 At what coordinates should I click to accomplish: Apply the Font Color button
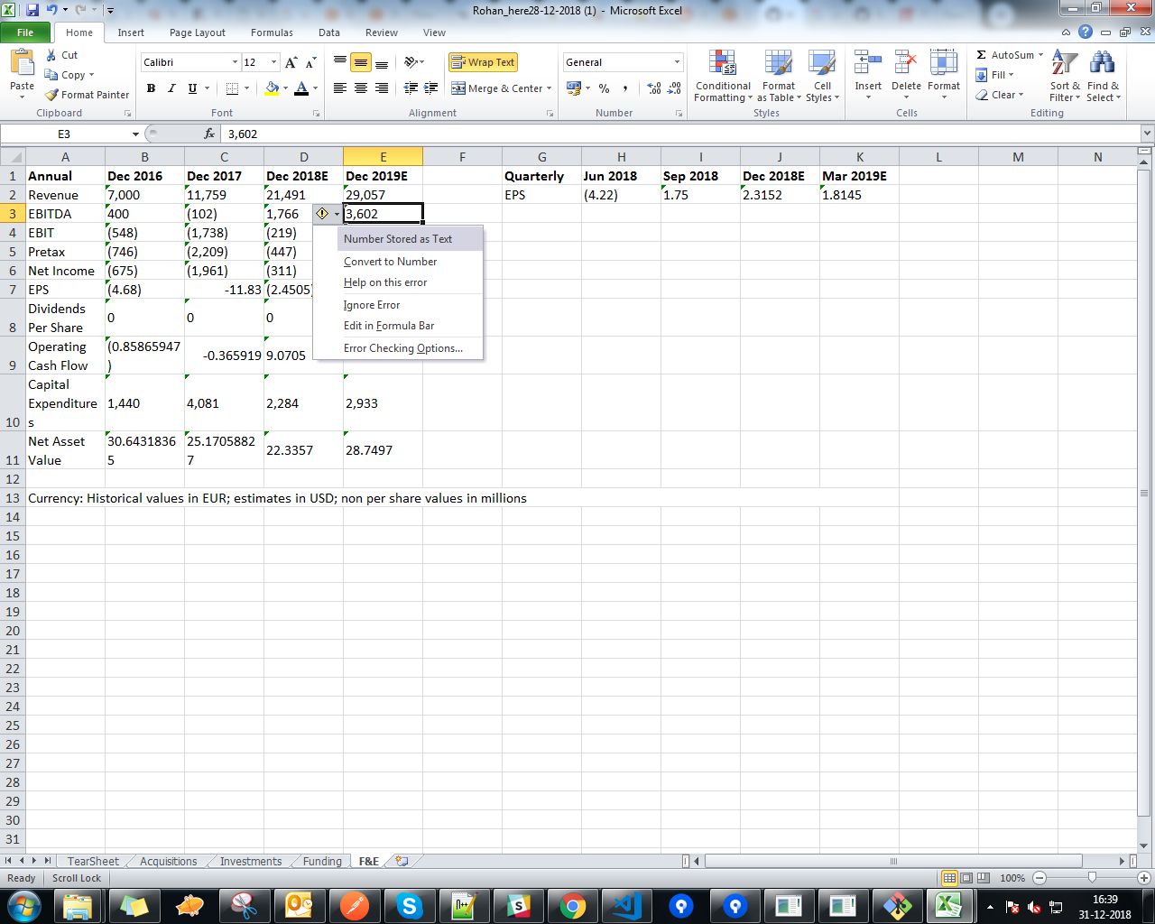click(301, 88)
